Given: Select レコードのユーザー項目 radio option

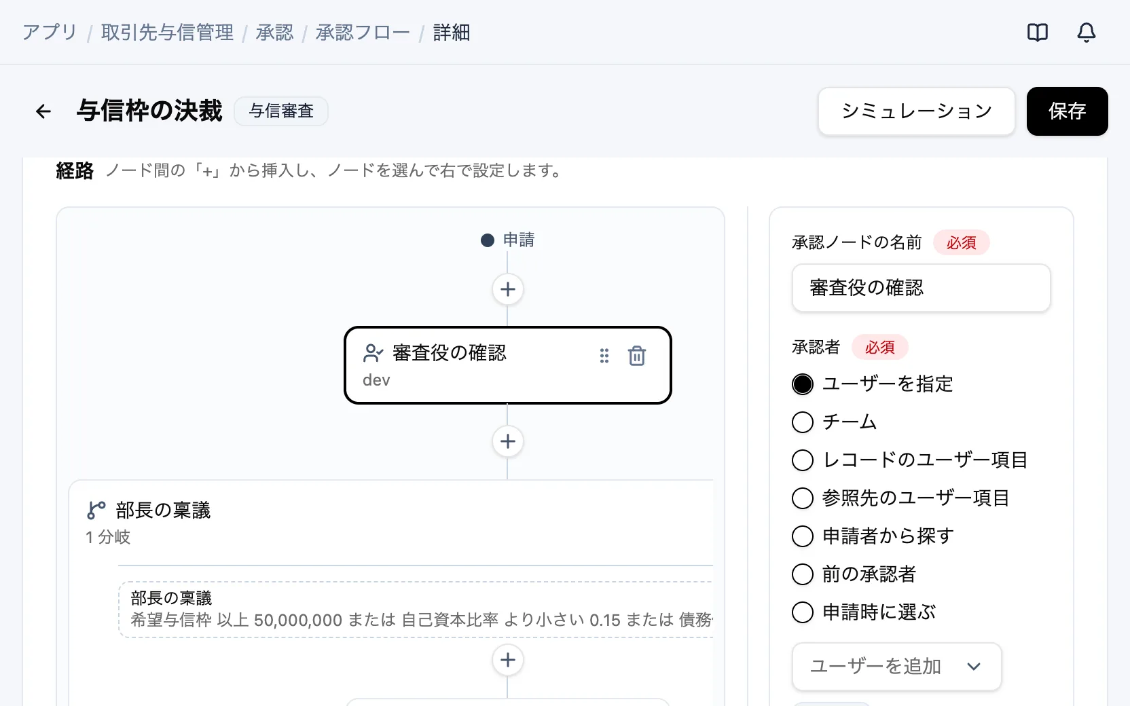Looking at the screenshot, I should (803, 460).
